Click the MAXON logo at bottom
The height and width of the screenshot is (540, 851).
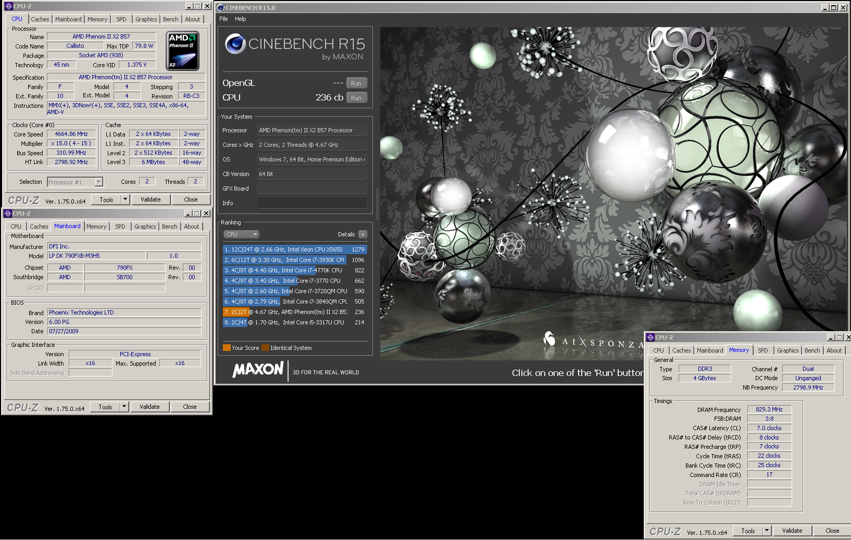258,370
